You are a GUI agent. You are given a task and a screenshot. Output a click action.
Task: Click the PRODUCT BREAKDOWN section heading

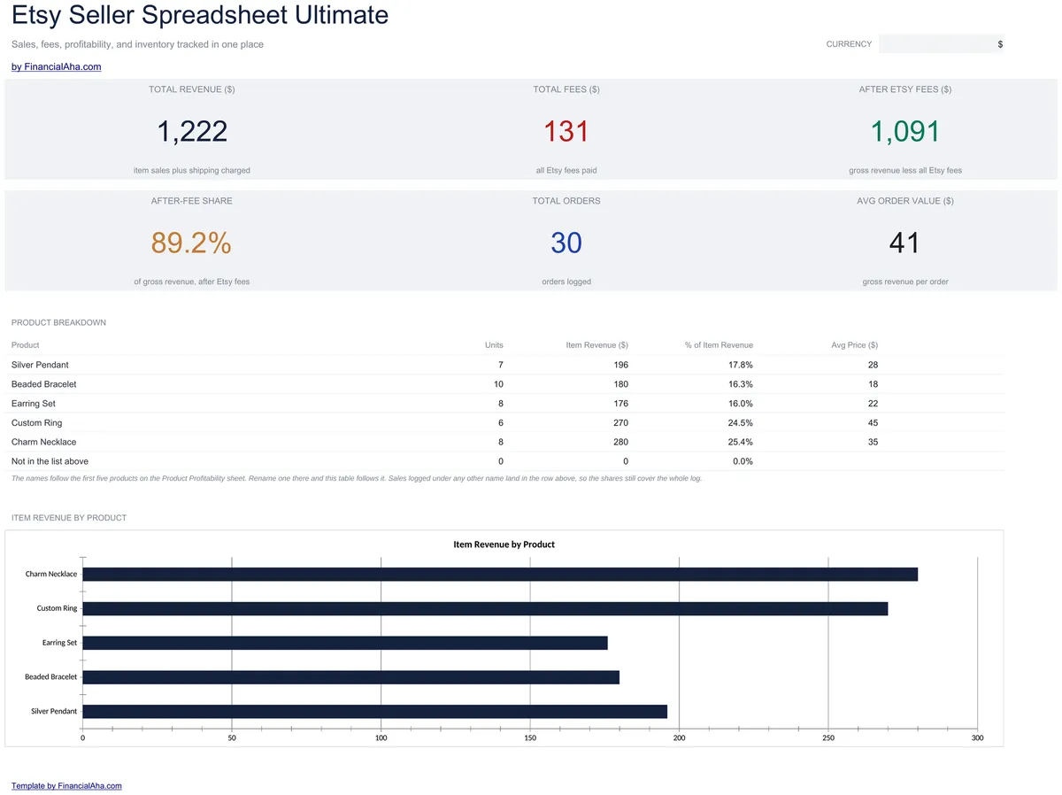pos(58,322)
